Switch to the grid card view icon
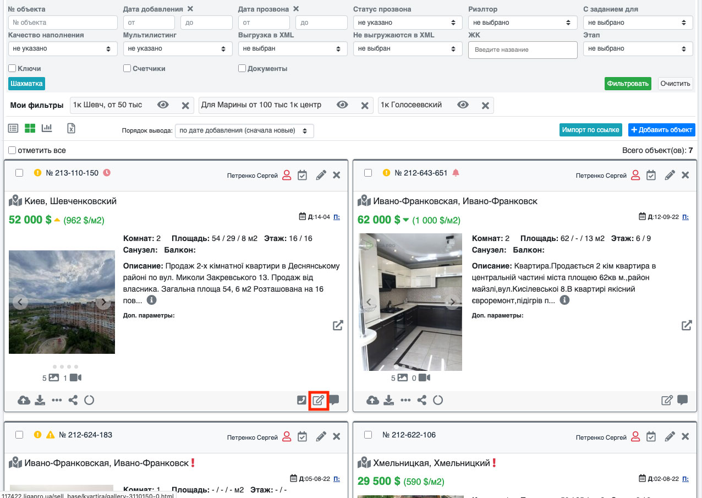The image size is (702, 498). pos(30,128)
